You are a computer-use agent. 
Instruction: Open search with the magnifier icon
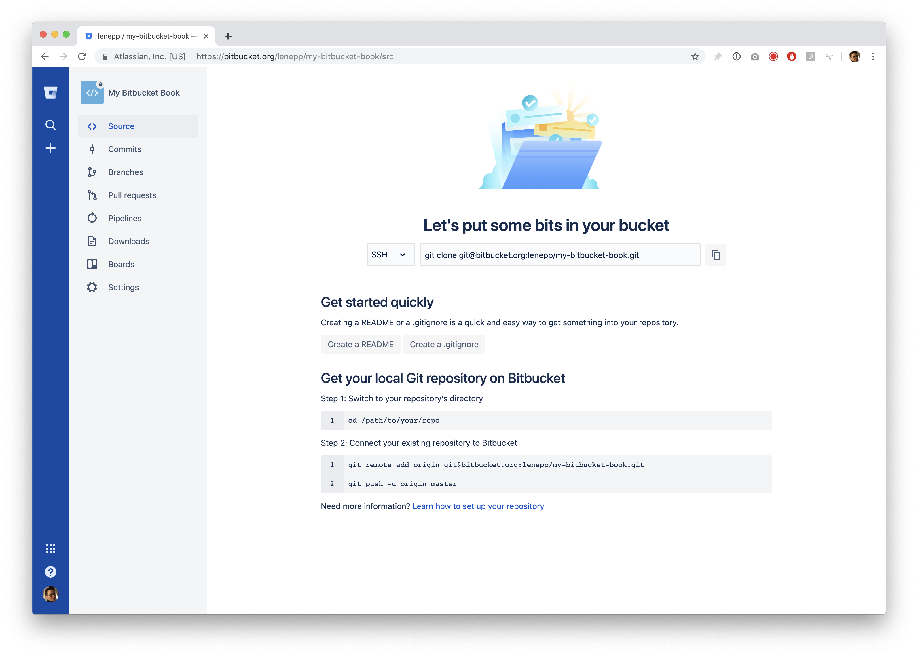pyautogui.click(x=51, y=125)
